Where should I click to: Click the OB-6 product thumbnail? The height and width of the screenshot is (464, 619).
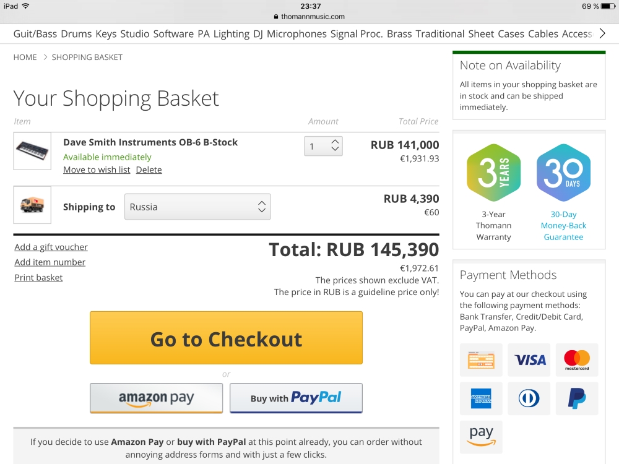point(32,151)
